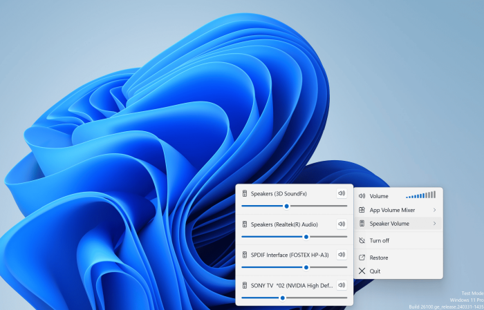Click the Volume menu entry

click(x=398, y=196)
